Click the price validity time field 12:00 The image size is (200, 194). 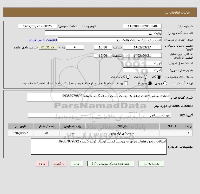click(103, 55)
